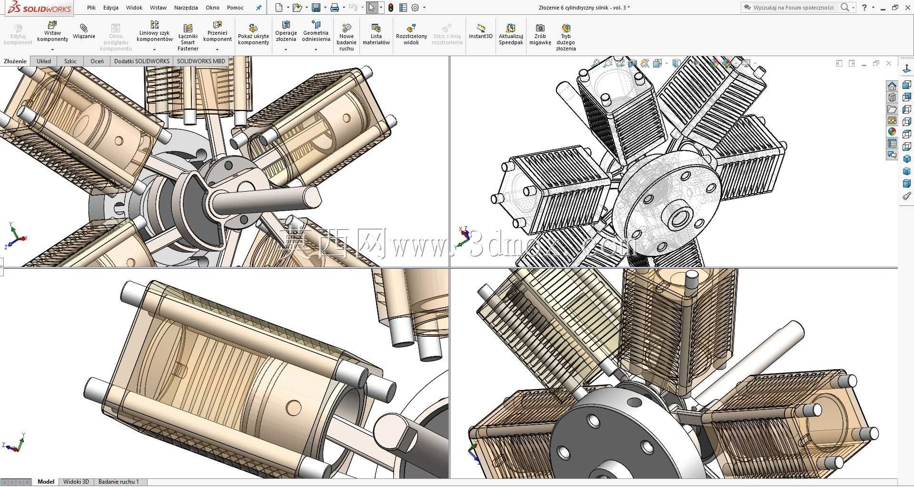The width and height of the screenshot is (914, 487).
Task: Open the Widok menu
Action: [134, 8]
